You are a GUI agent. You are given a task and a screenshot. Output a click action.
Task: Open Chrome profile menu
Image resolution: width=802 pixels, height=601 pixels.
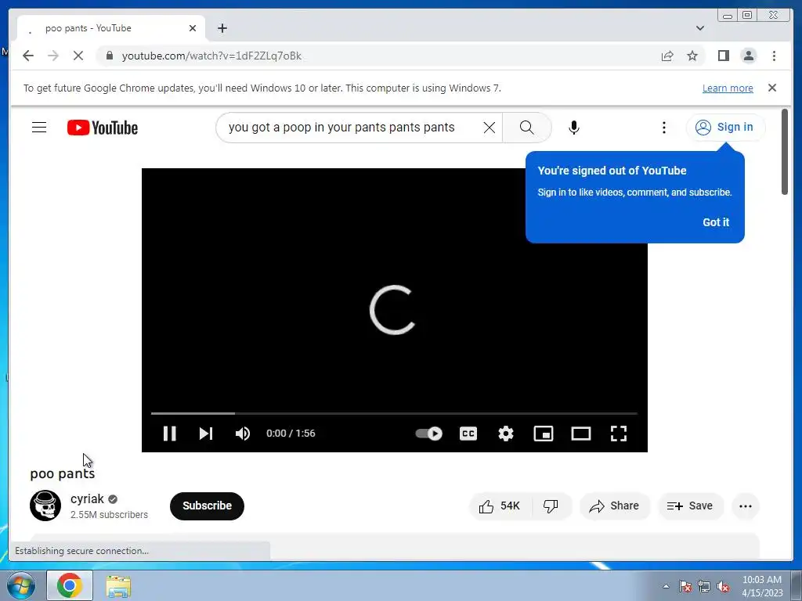pyautogui.click(x=748, y=56)
